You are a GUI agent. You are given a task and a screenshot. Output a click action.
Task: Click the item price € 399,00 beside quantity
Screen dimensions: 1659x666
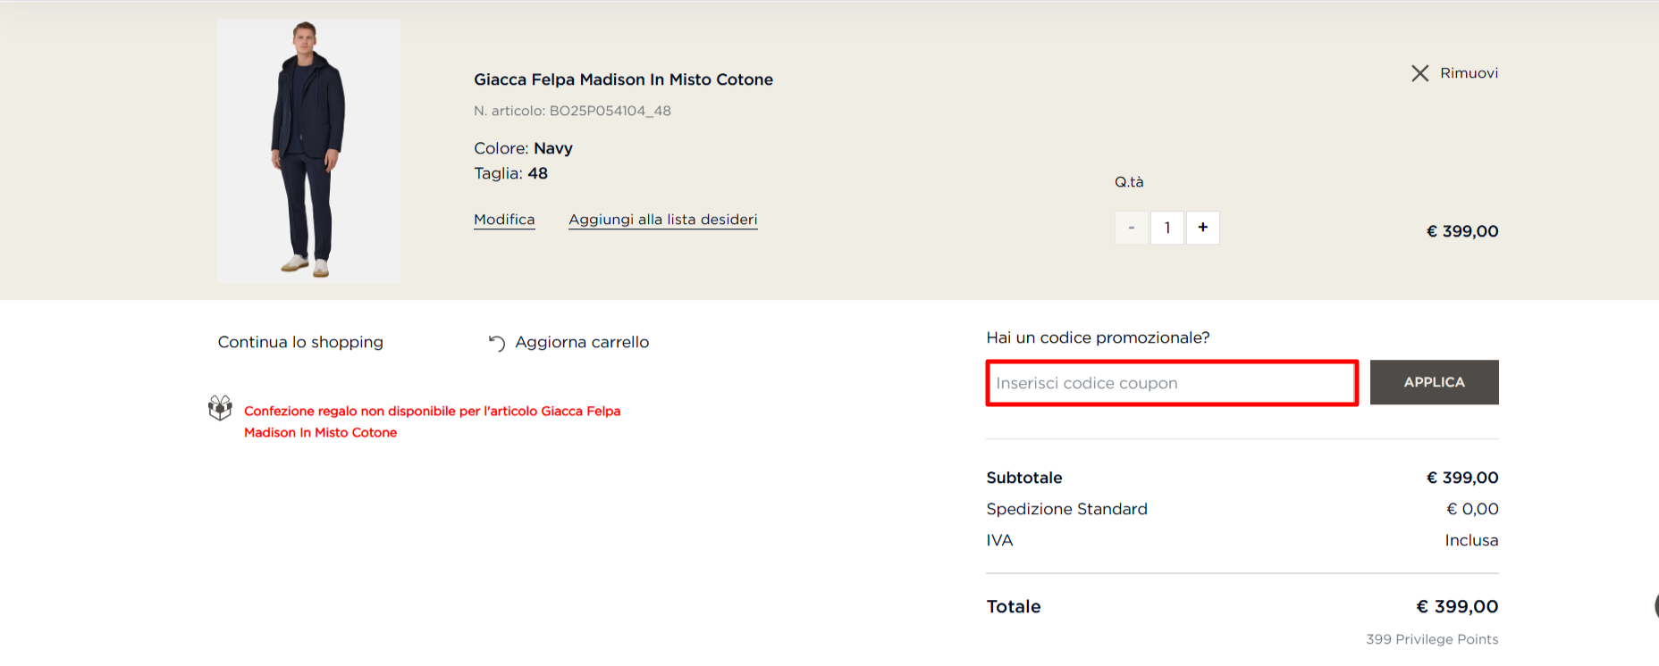(1462, 231)
